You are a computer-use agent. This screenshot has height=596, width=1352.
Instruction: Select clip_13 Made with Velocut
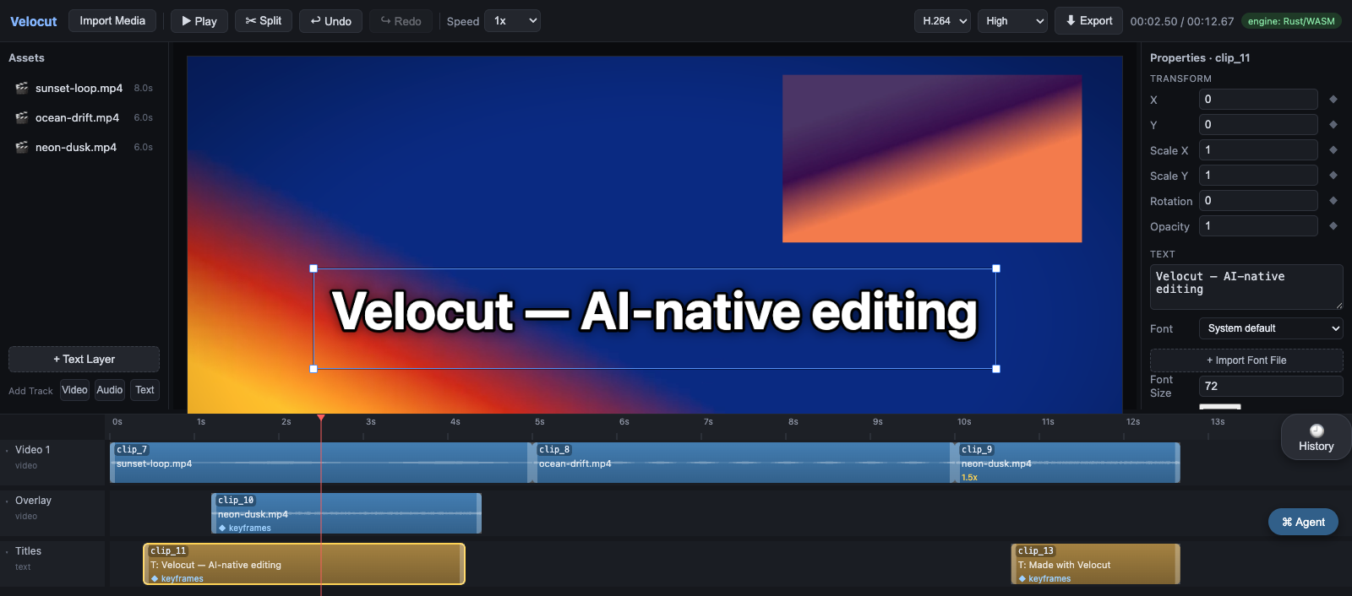tap(1096, 564)
